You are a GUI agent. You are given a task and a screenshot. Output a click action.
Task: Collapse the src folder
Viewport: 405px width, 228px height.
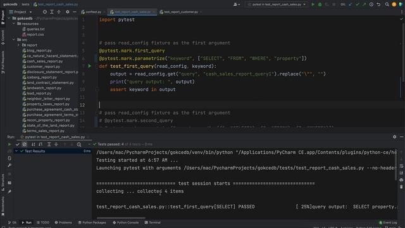14,39
